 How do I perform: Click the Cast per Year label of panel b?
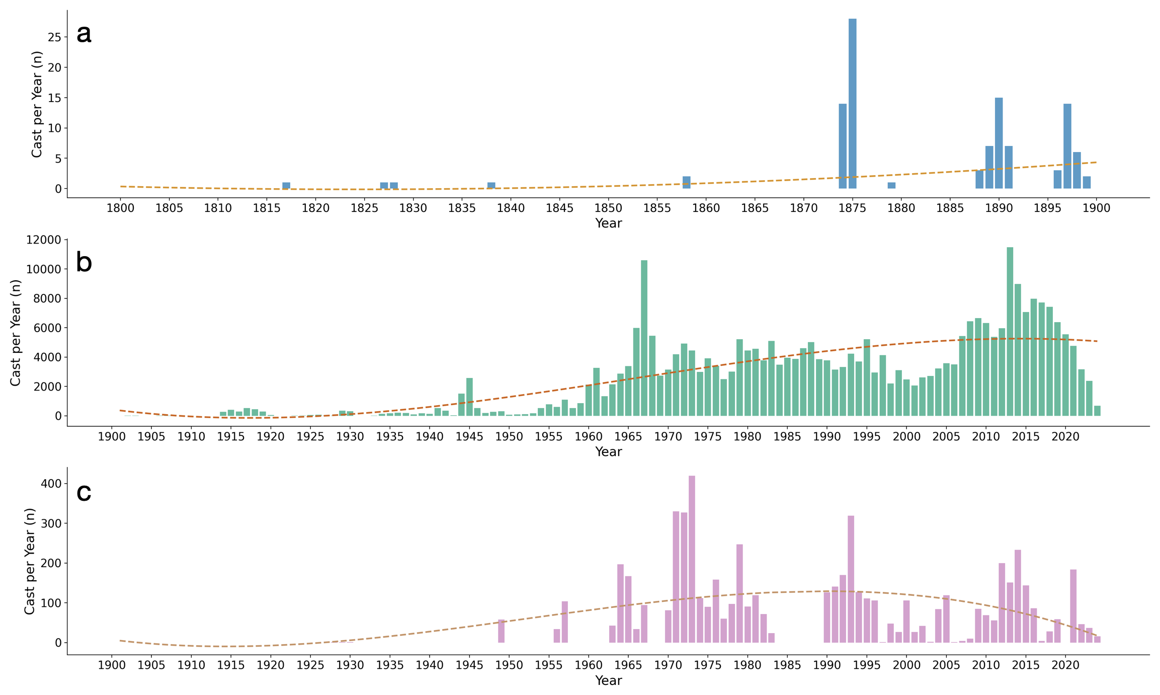point(16,333)
